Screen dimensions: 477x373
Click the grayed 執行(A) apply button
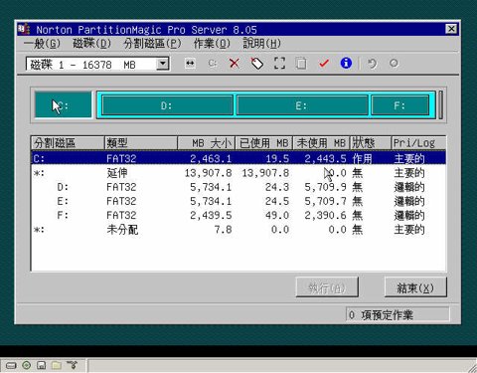pos(327,287)
